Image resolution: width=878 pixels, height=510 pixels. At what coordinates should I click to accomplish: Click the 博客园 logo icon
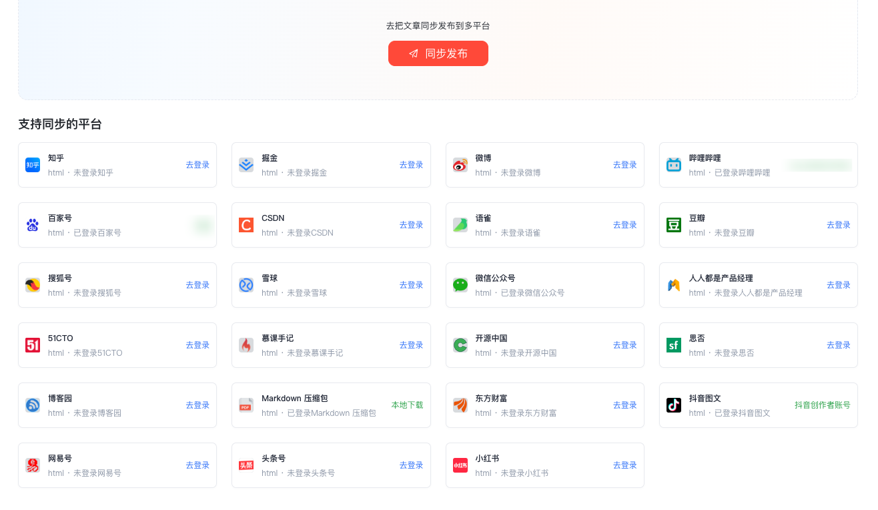[x=33, y=405]
